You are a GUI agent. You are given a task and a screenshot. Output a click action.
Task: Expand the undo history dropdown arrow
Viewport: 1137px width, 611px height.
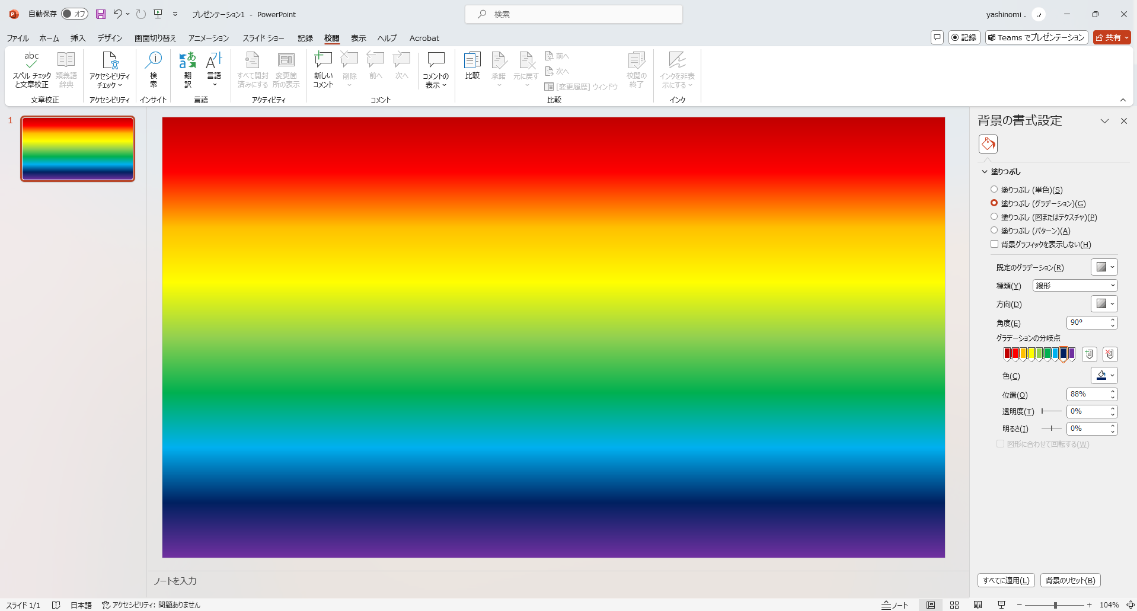(128, 14)
